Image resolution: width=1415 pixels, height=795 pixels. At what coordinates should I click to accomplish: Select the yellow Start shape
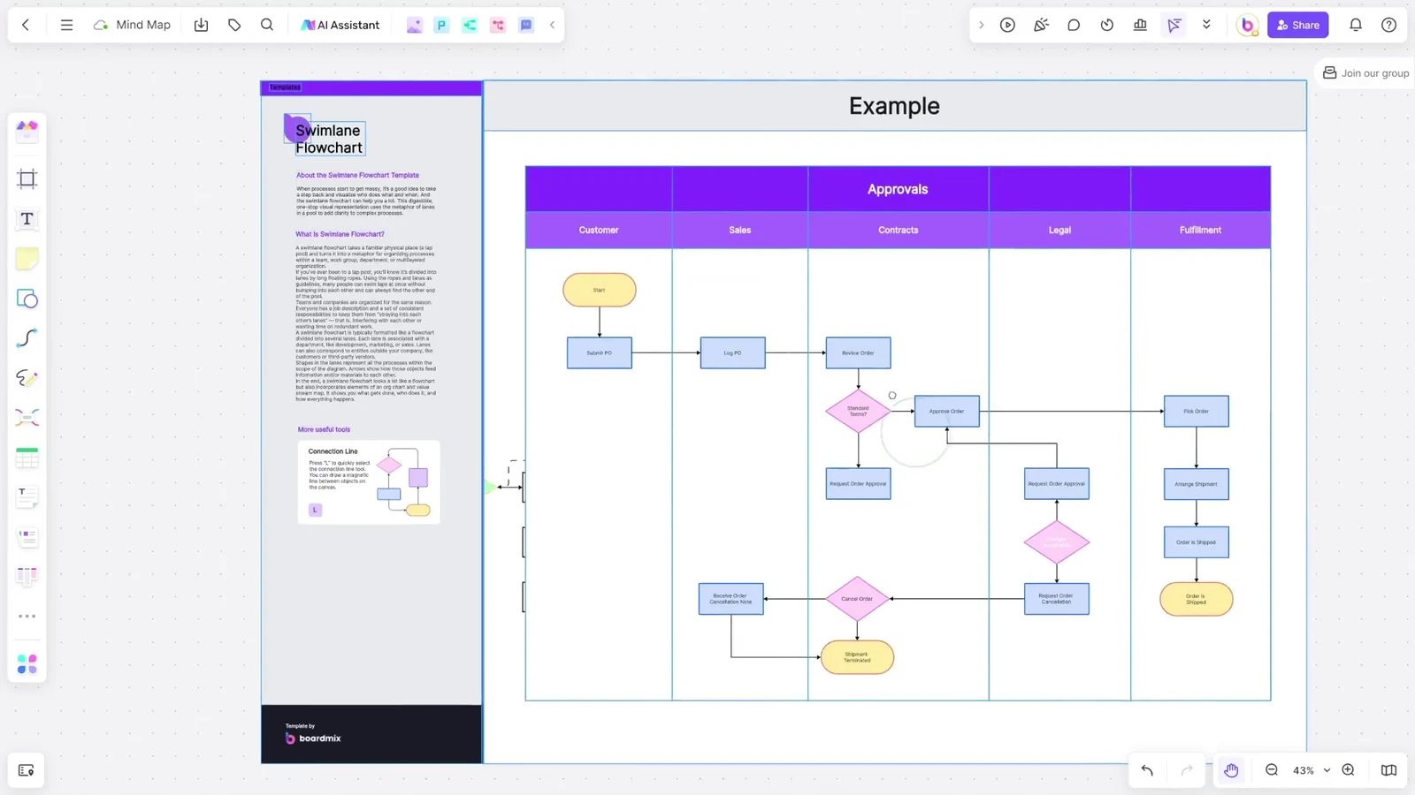click(600, 290)
